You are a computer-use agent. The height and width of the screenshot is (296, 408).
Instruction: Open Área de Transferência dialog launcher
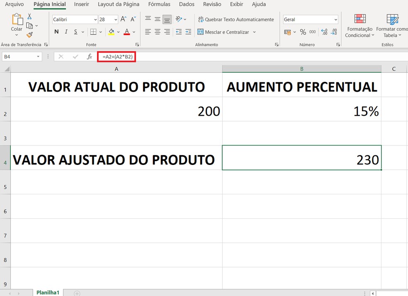(46, 45)
